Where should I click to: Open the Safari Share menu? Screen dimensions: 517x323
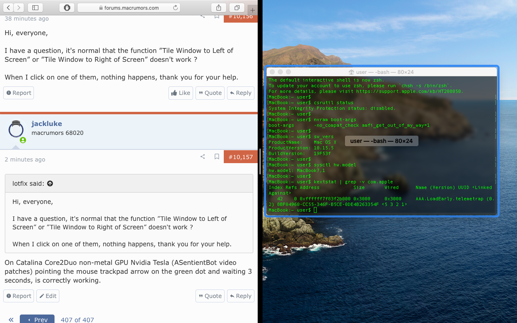pyautogui.click(x=219, y=8)
